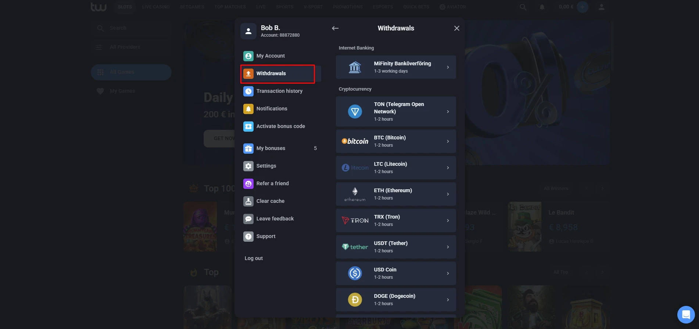
Task: Click the blue plus deposit button
Action: pos(582,7)
